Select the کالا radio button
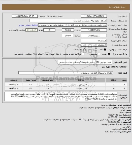Screen dimensions: 132x145 click(x=105, y=50)
